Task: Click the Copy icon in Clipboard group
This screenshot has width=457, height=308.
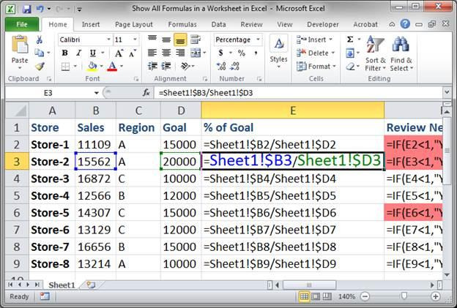Action: point(40,53)
